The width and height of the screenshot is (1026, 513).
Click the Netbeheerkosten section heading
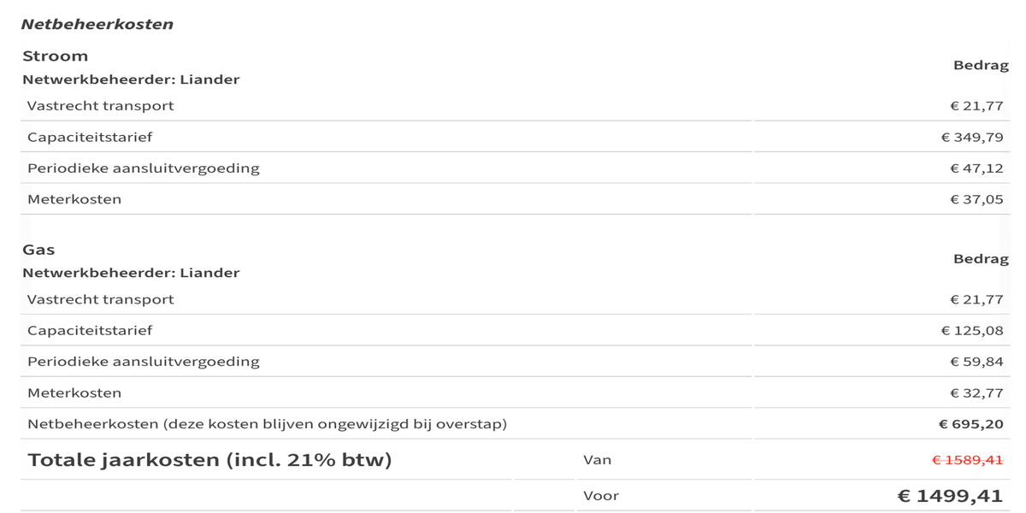pos(97,24)
